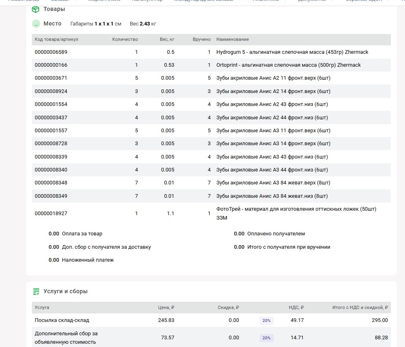Click the Наложенный платеж label
Screen dimensions: 405x347
tap(88, 260)
